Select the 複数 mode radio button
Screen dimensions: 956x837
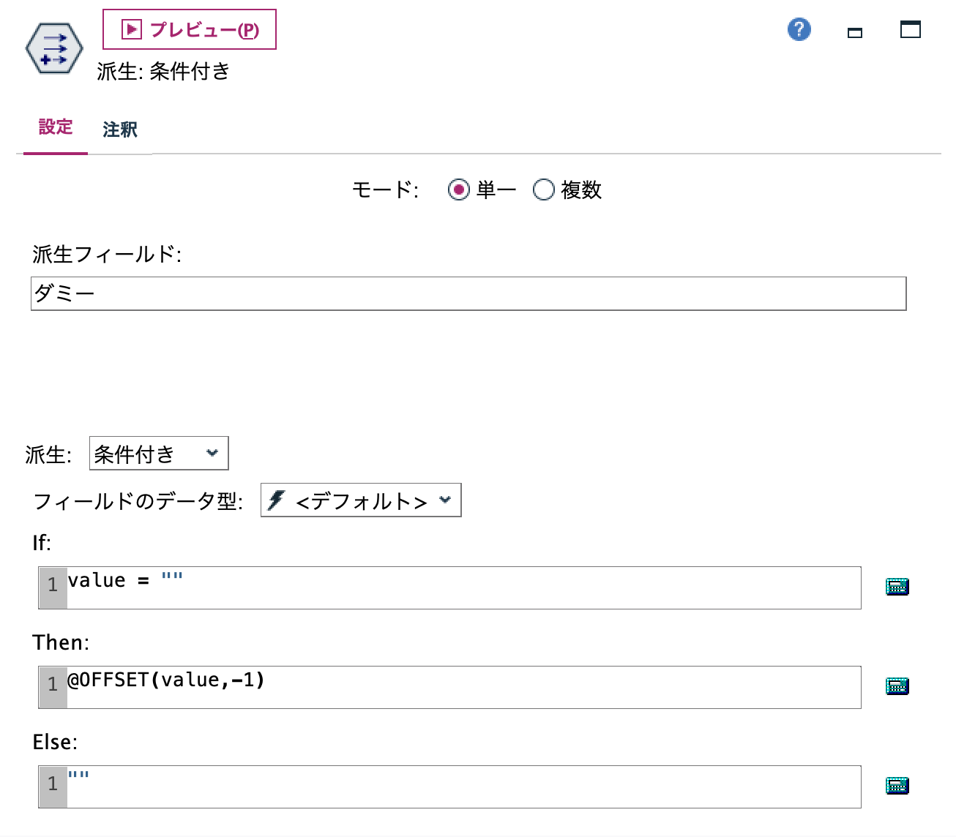543,190
